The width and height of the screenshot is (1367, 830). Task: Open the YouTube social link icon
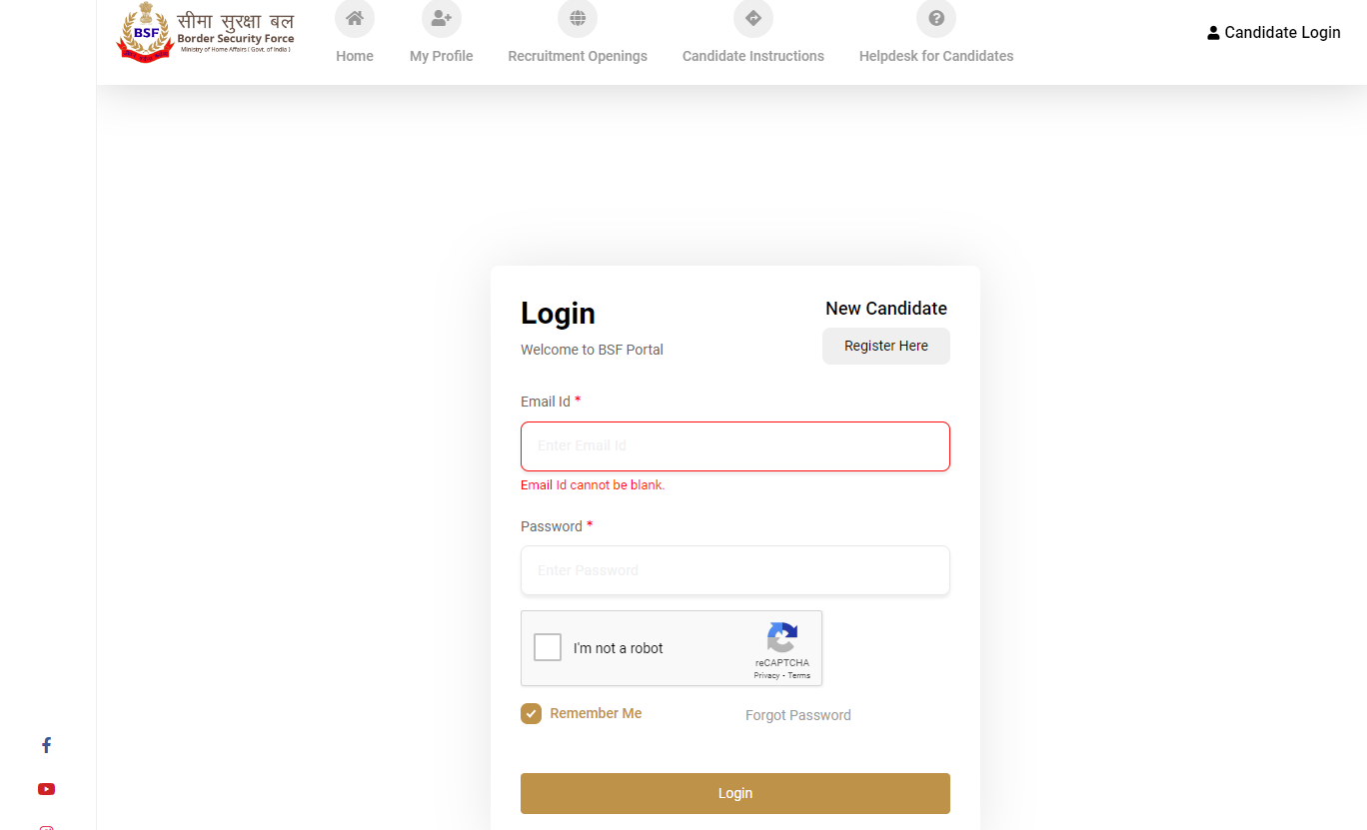tap(46, 789)
